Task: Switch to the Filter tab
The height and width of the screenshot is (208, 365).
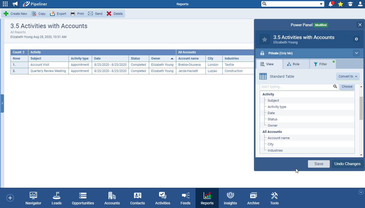Action: click(x=323, y=64)
